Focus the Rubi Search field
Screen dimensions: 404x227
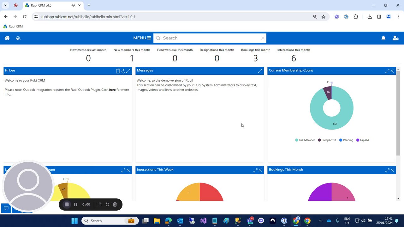click(210, 38)
